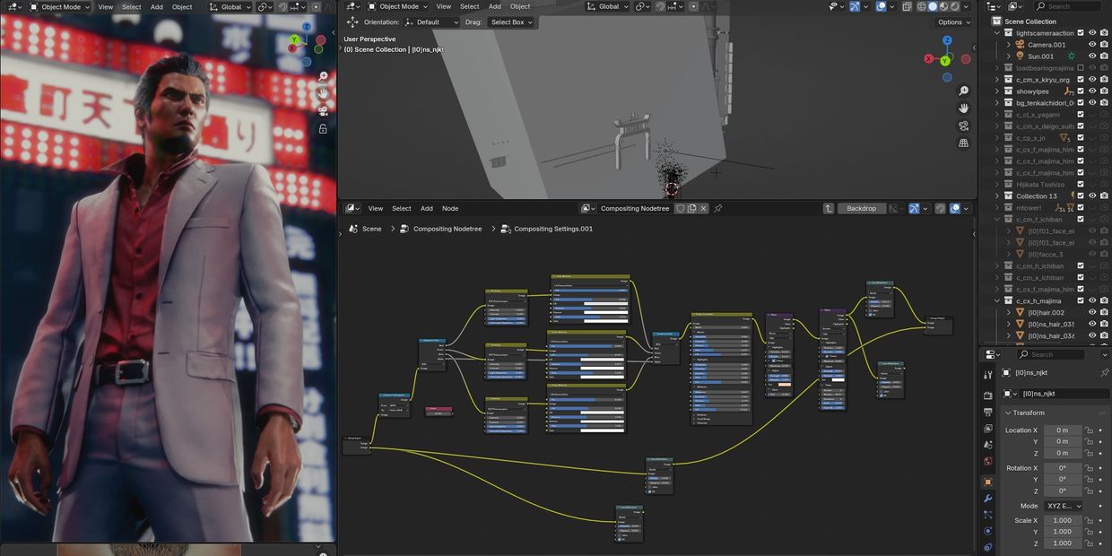Pin the Compositing Nodetree in the node editor
This screenshot has width=1112, height=556.
(x=717, y=208)
